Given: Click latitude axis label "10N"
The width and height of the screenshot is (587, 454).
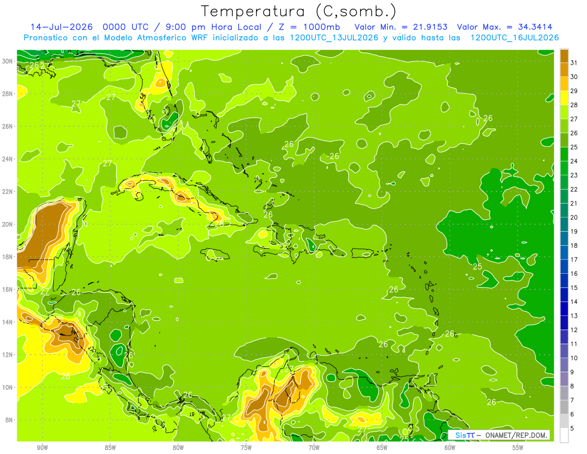Looking at the screenshot, I should click(x=8, y=387).
